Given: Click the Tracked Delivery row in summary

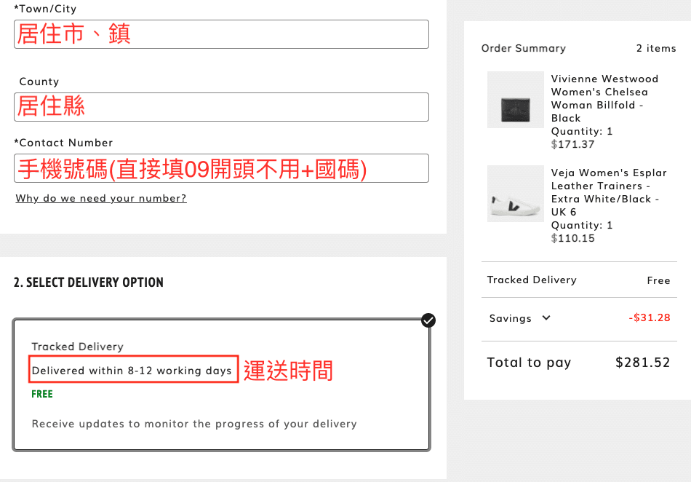Looking at the screenshot, I should pos(532,280).
